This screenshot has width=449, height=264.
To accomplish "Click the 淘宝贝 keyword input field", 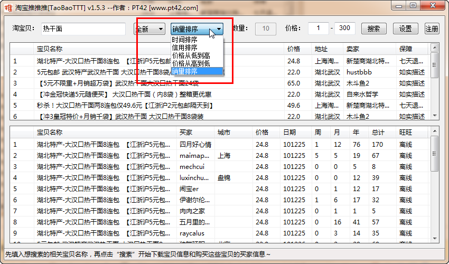I will click(83, 29).
